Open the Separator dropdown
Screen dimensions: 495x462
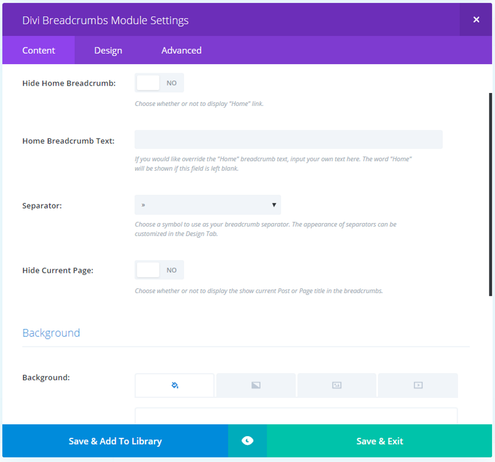[x=208, y=205]
